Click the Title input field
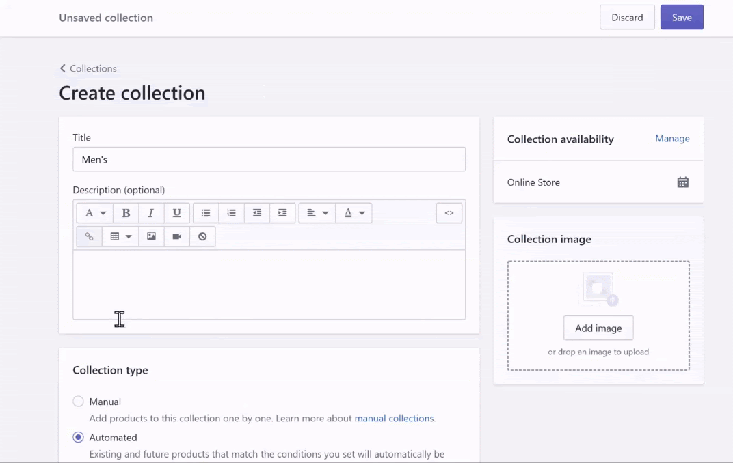Viewport: 733px width, 463px height. pos(269,159)
